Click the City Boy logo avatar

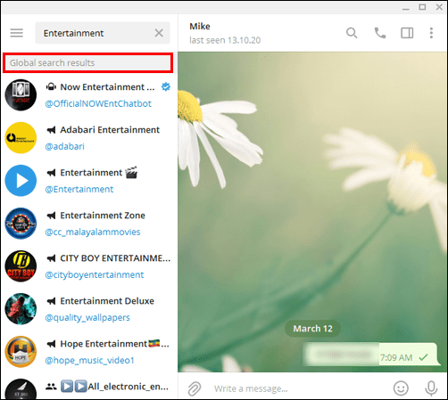[21, 266]
